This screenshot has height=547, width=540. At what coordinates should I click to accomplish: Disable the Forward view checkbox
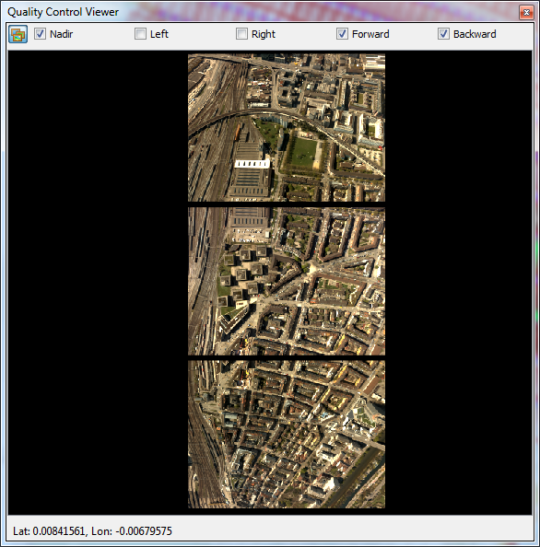[x=342, y=34]
